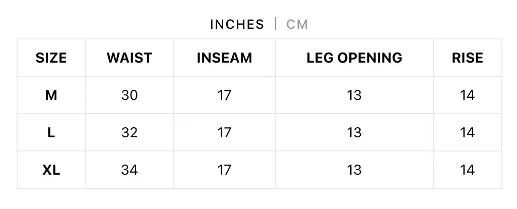Select the XL size row label
This screenshot has height=209, width=517.
tap(51, 170)
